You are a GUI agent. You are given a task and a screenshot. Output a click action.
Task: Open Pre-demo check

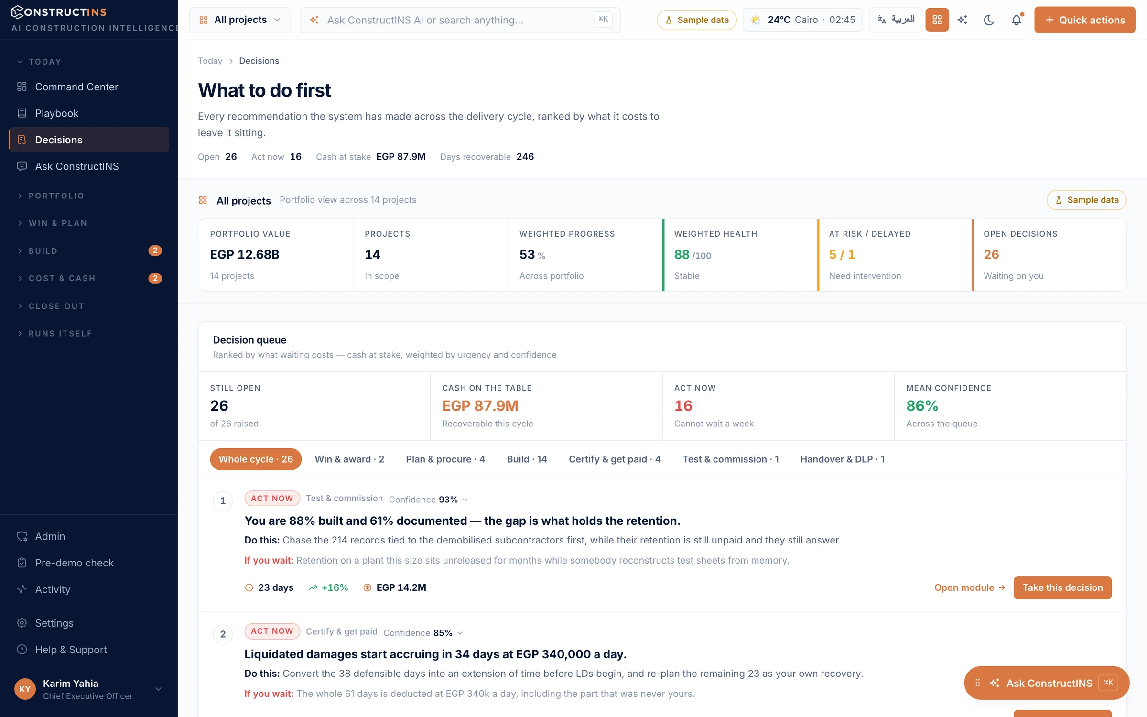tap(89, 563)
